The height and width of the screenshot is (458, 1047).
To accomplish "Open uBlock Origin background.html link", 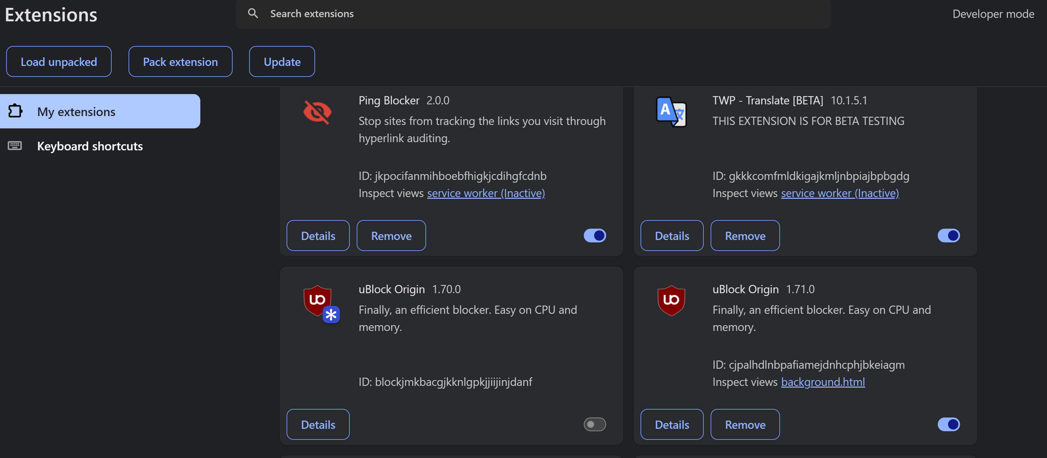I will [x=823, y=382].
